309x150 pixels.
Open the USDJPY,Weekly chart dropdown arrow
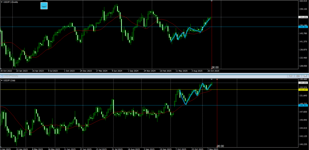point(2,2)
